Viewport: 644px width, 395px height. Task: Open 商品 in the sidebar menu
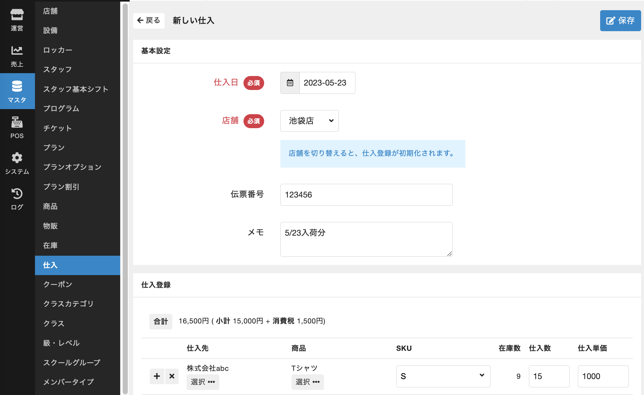point(51,206)
